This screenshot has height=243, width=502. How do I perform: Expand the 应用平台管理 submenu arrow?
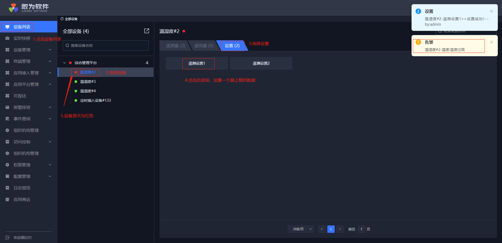pos(50,84)
